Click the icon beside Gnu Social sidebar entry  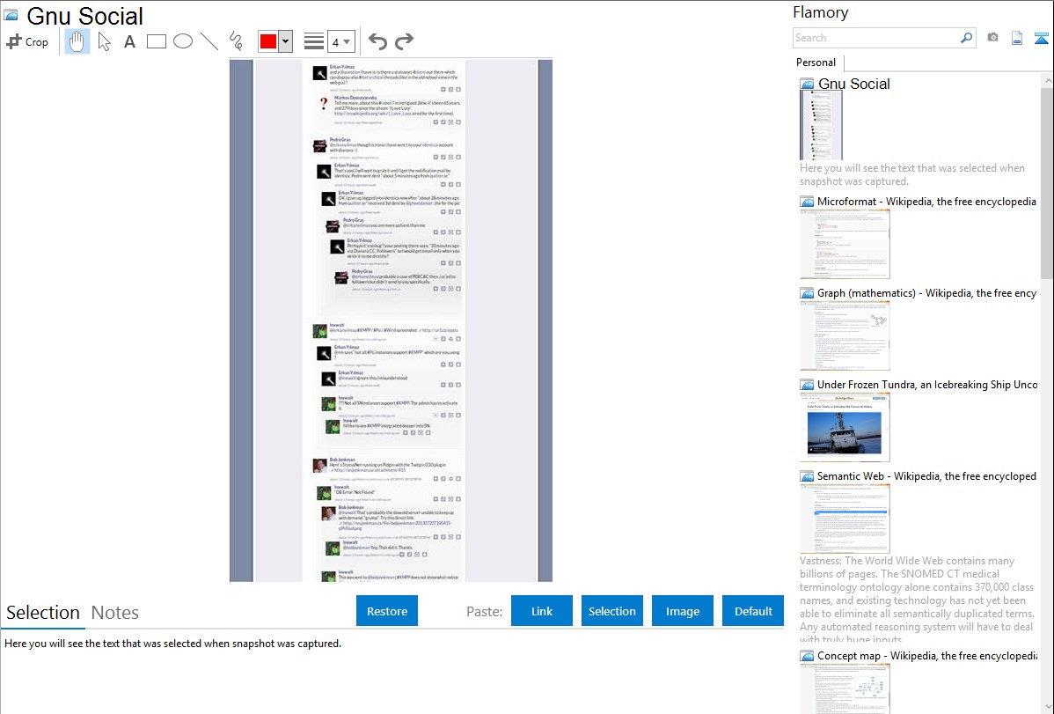807,84
